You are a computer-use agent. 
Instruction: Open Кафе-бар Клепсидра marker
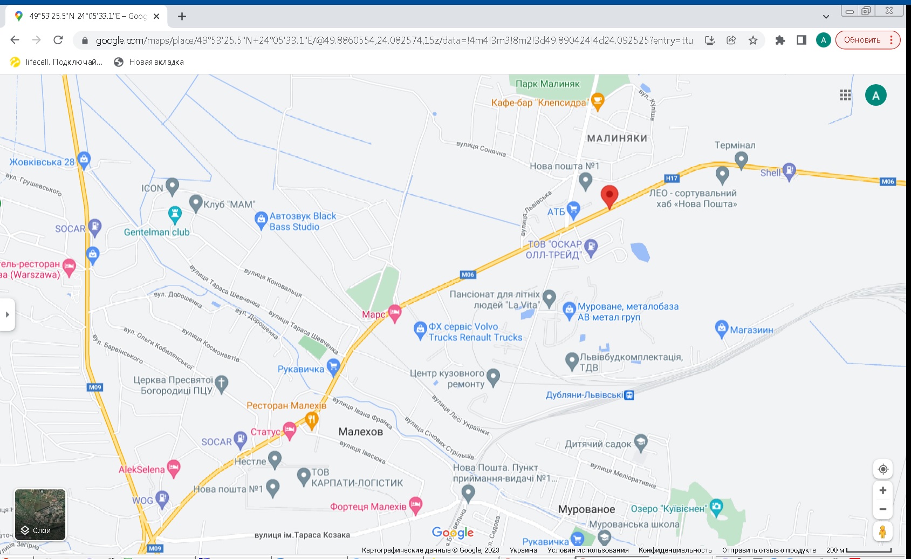coord(597,101)
